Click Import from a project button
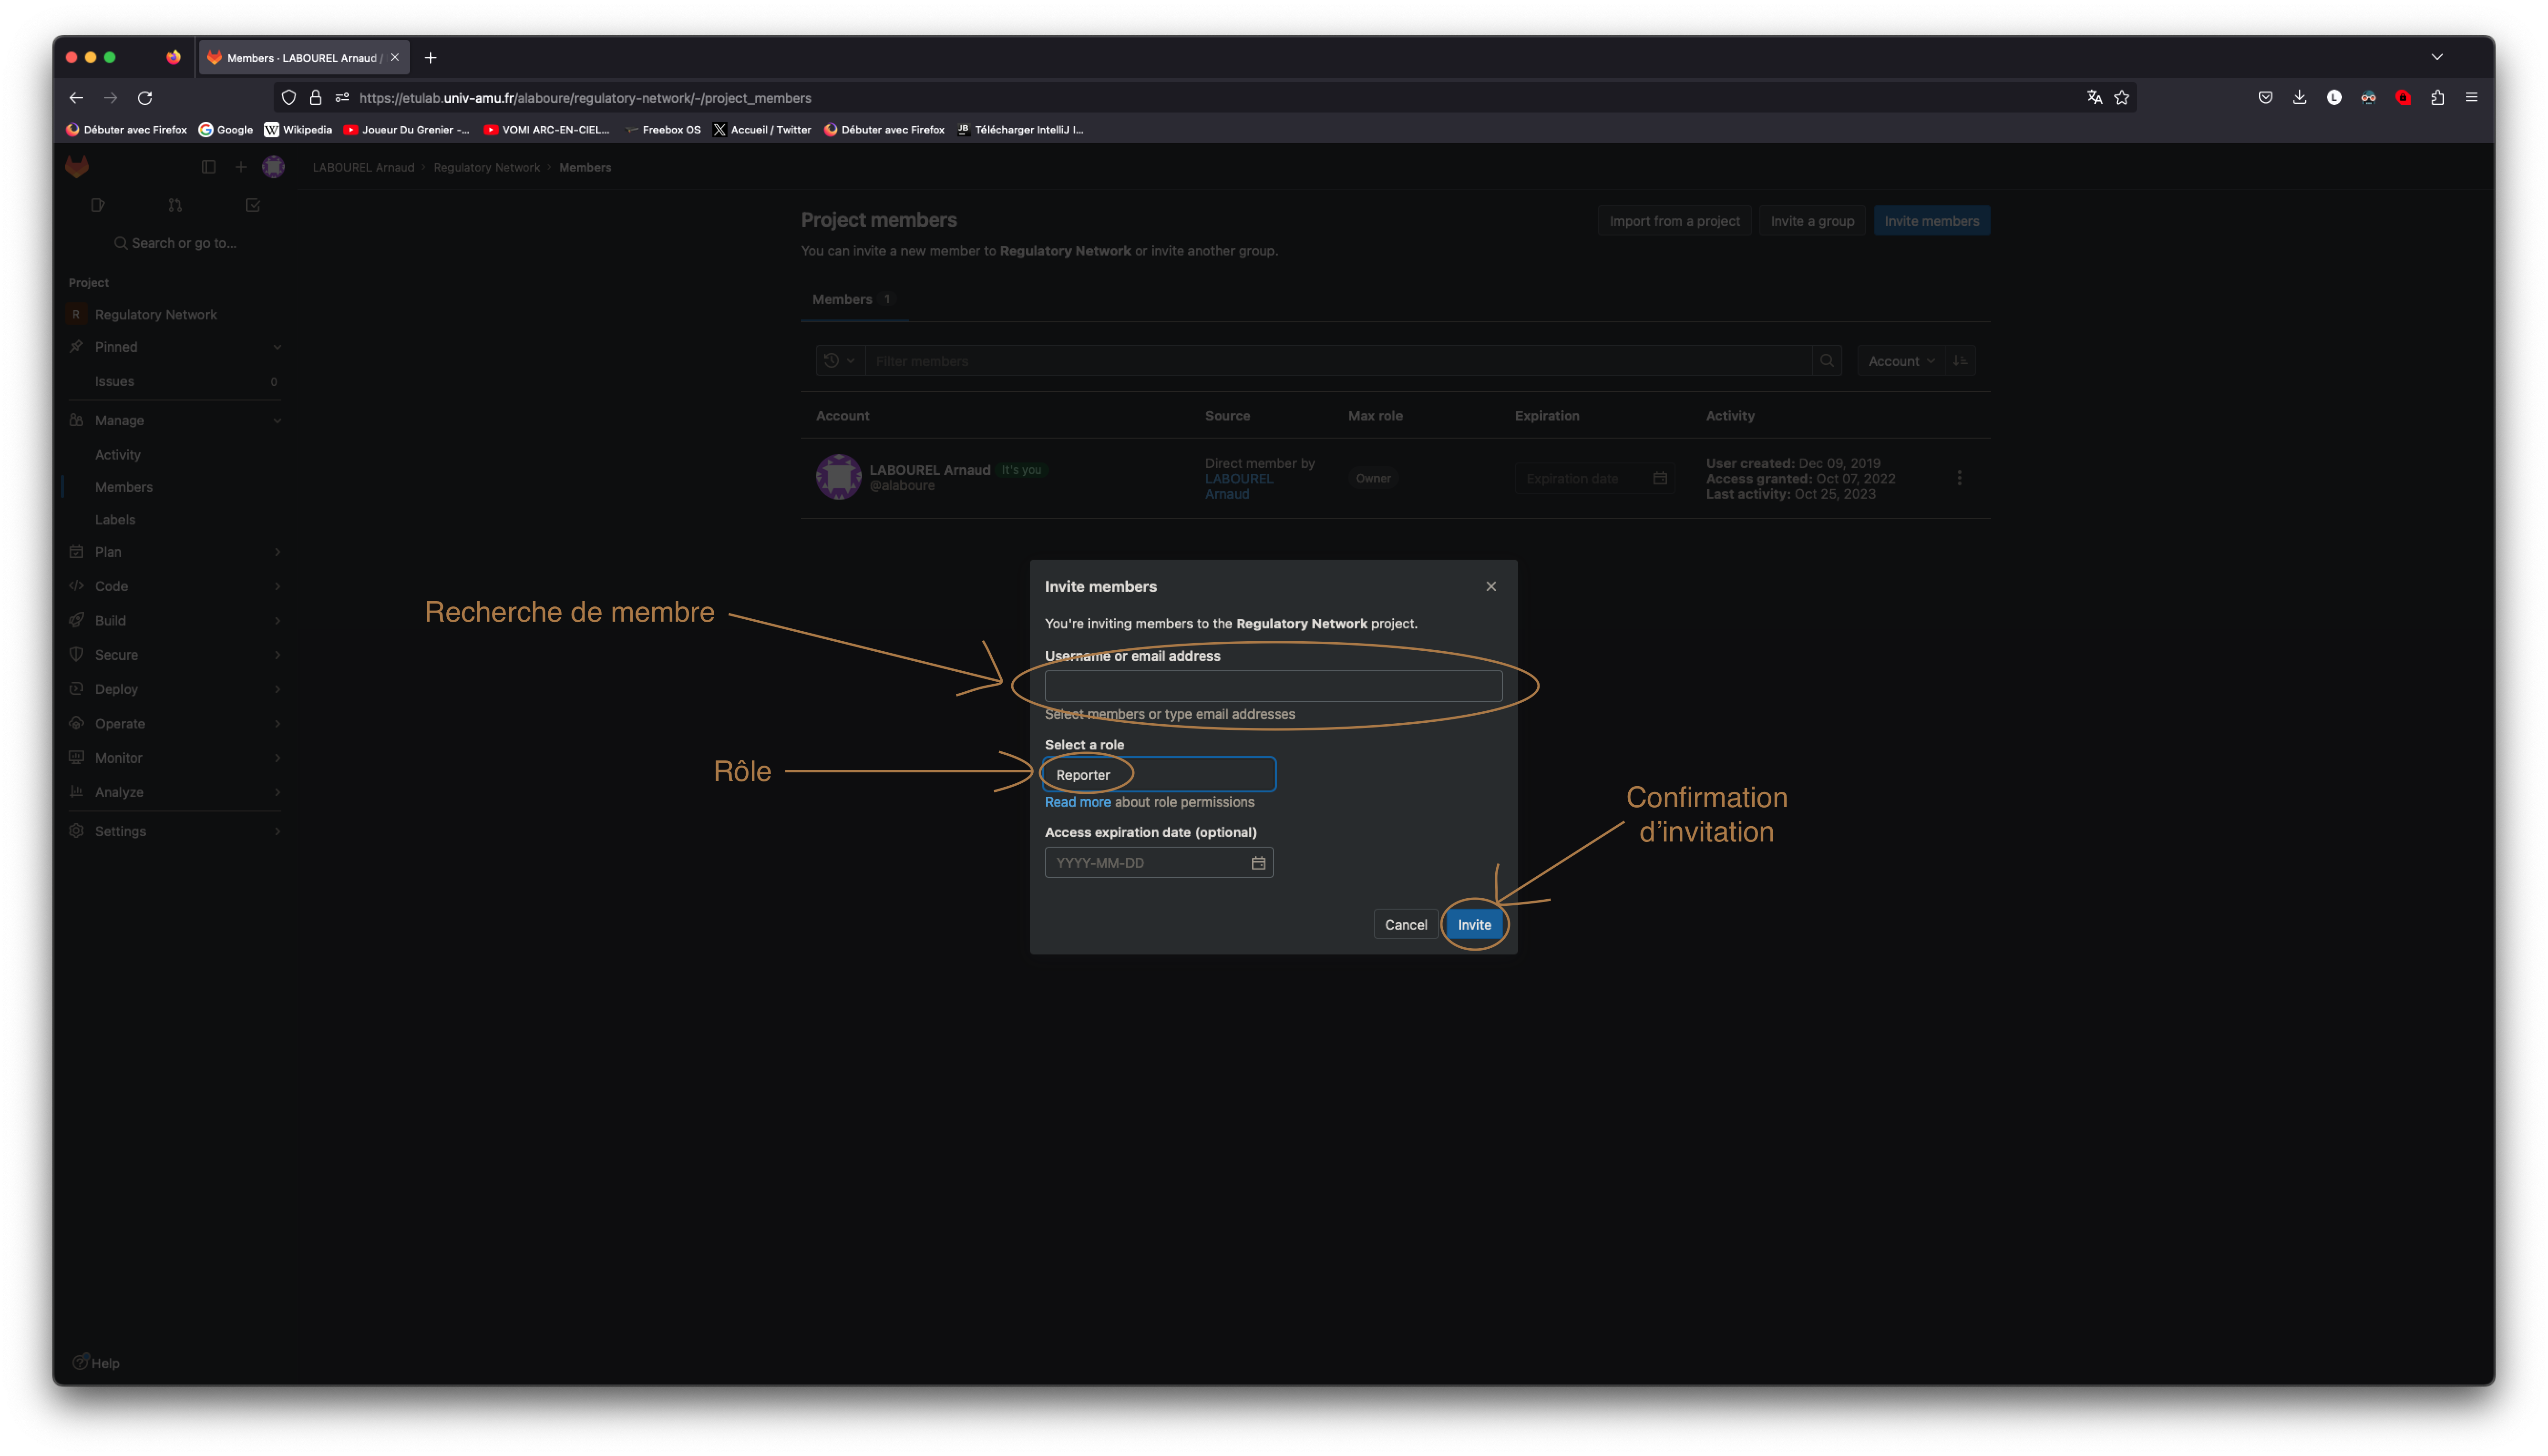 [1674, 221]
